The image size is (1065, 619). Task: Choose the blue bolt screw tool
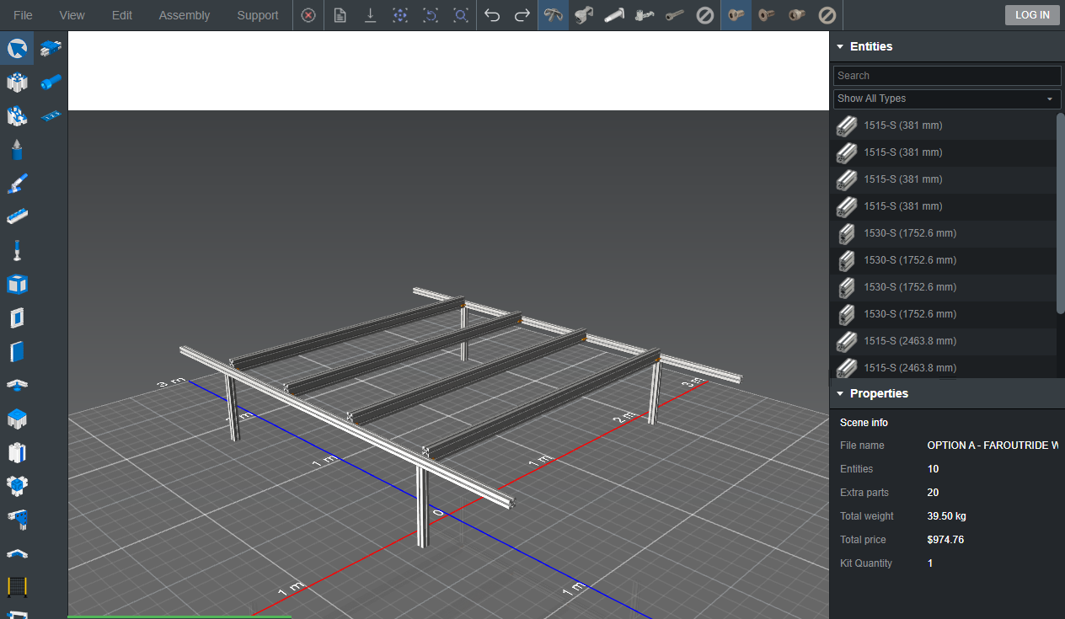pyautogui.click(x=51, y=82)
